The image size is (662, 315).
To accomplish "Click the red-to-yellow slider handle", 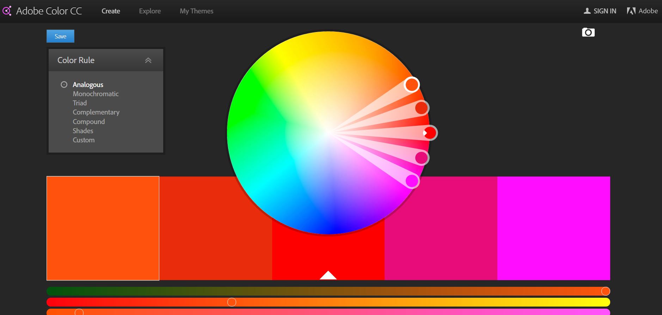I will pyautogui.click(x=232, y=302).
